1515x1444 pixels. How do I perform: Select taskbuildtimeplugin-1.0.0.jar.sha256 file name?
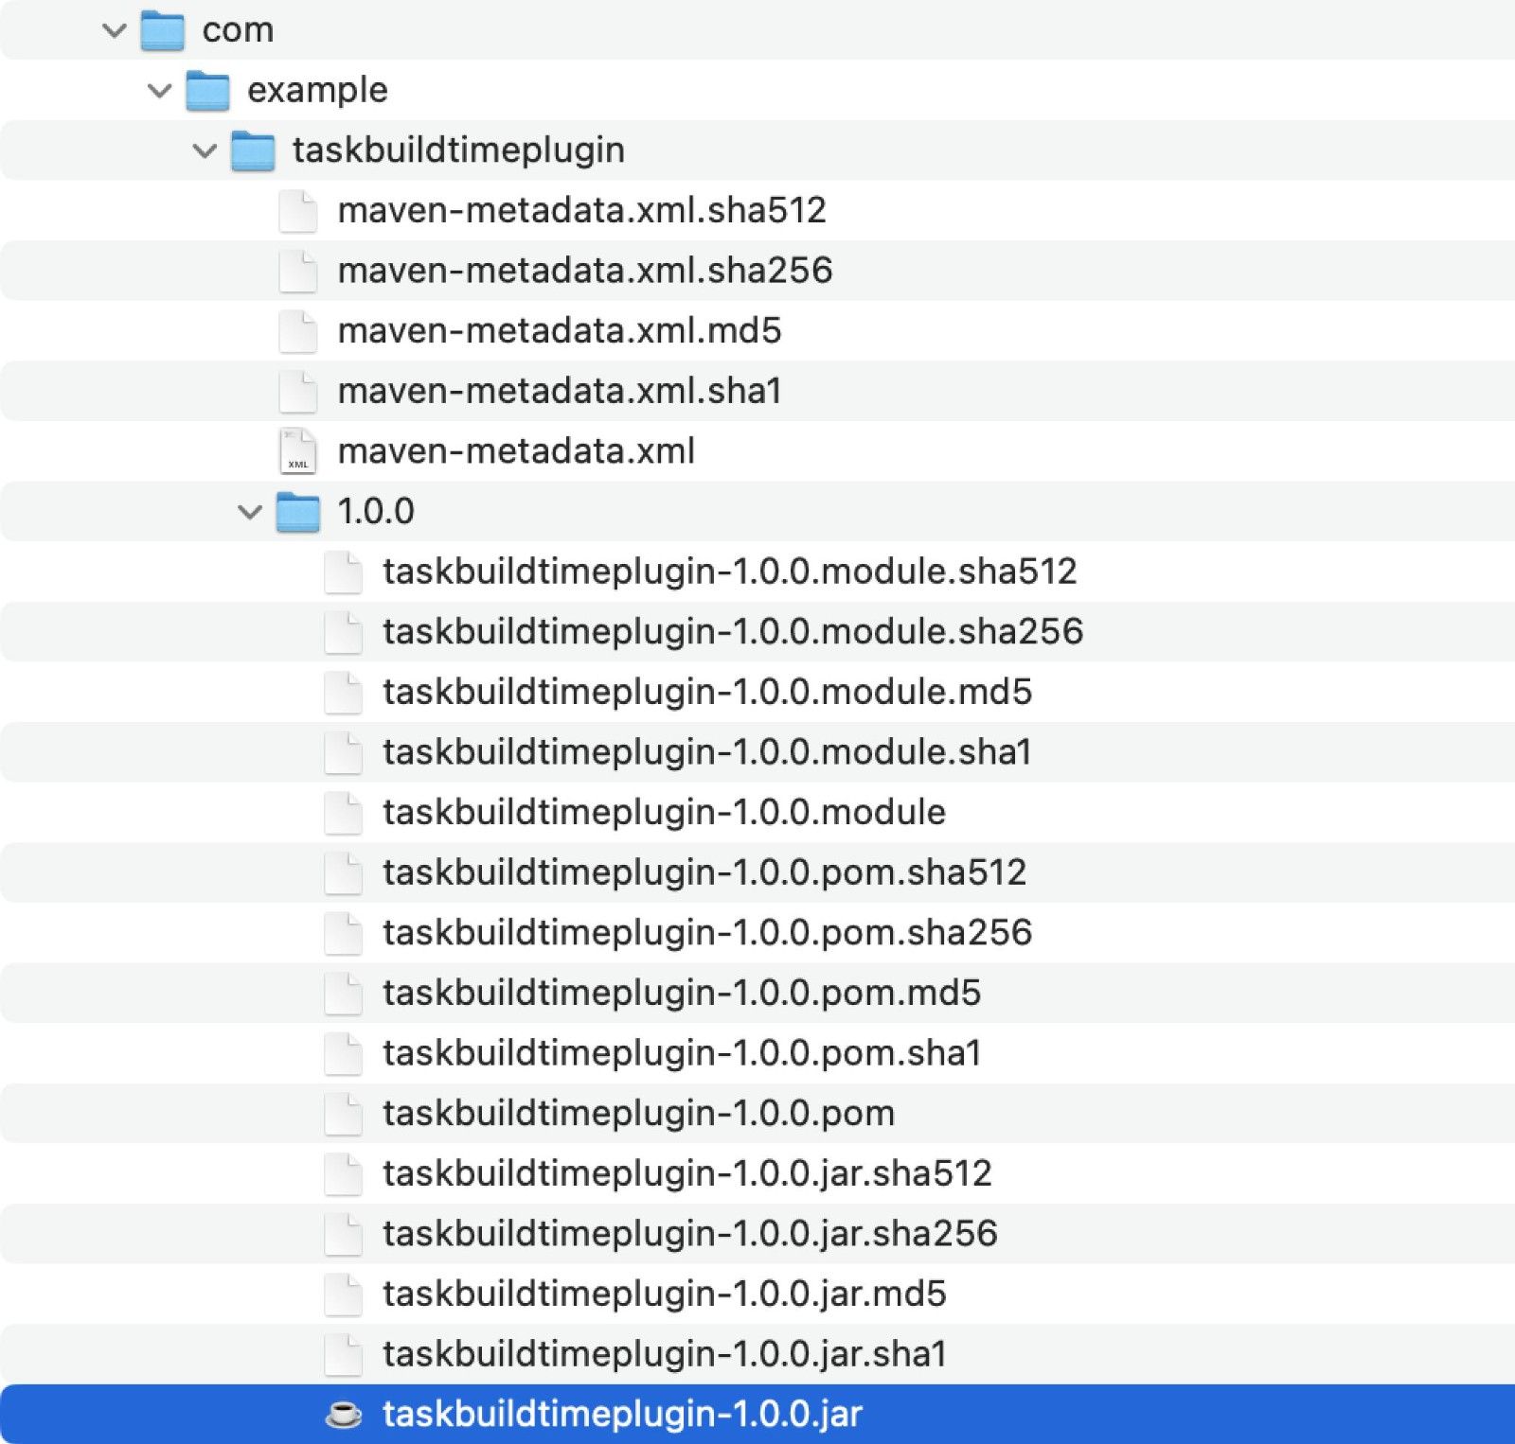click(x=690, y=1234)
